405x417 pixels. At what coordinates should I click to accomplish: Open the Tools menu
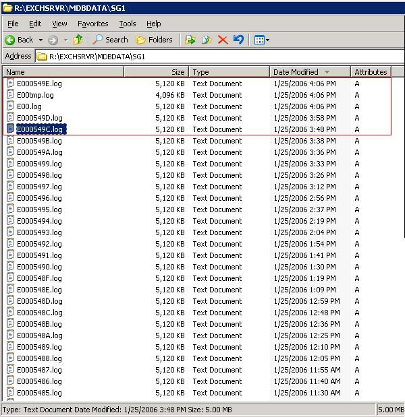128,24
